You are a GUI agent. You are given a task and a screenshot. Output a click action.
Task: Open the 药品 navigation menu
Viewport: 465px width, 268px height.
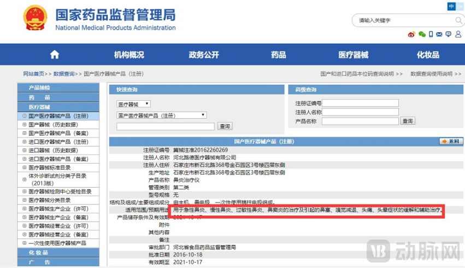click(x=278, y=55)
